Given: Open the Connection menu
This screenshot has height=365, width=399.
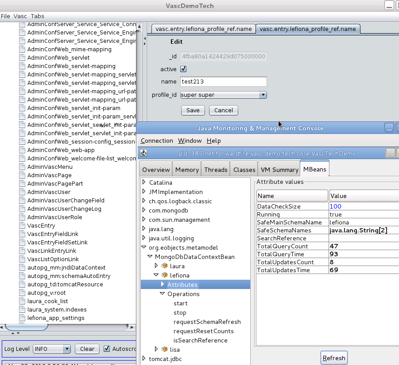Looking at the screenshot, I should pyautogui.click(x=157, y=141).
